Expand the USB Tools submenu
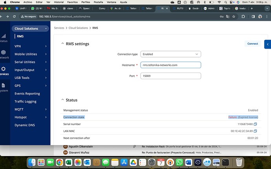 (31, 78)
